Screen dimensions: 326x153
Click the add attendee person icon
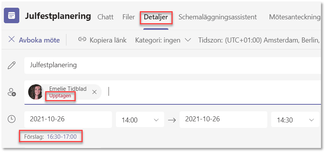point(12,92)
